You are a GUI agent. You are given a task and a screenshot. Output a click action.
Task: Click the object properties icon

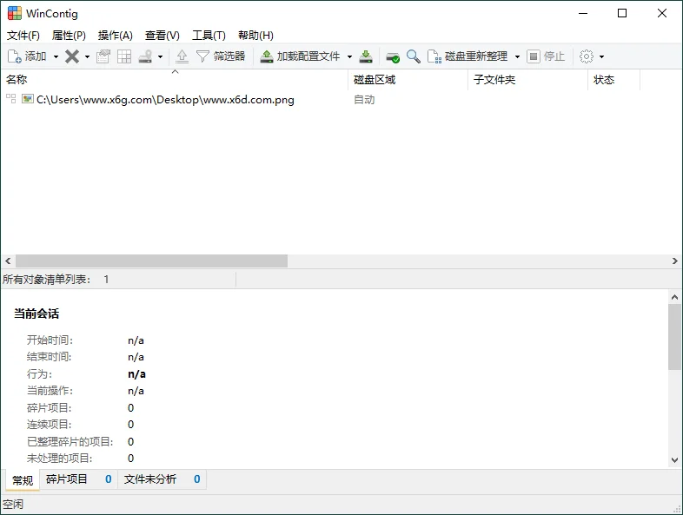click(x=103, y=56)
